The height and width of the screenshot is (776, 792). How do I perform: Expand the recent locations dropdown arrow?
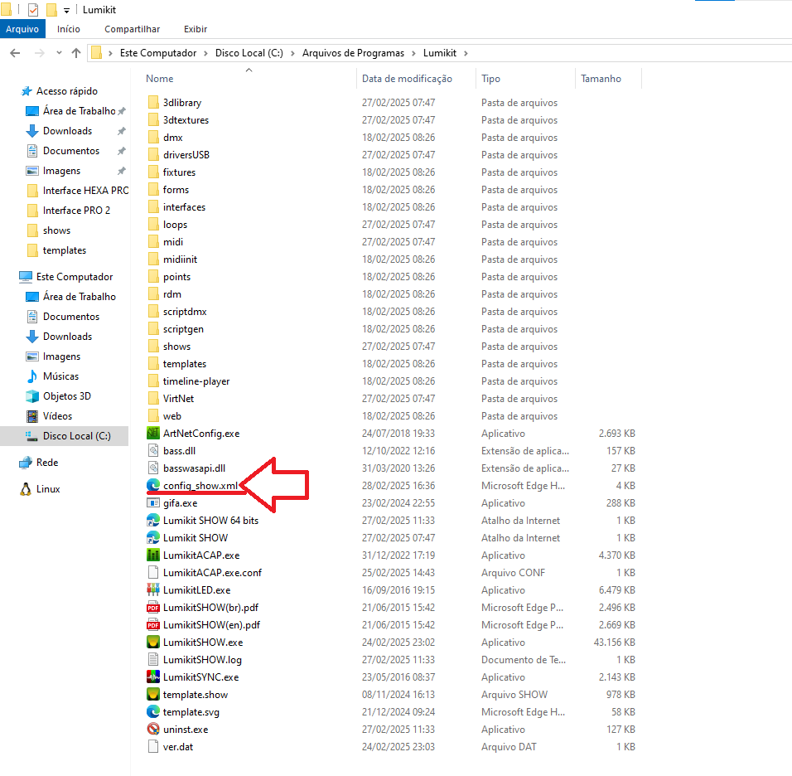point(58,53)
